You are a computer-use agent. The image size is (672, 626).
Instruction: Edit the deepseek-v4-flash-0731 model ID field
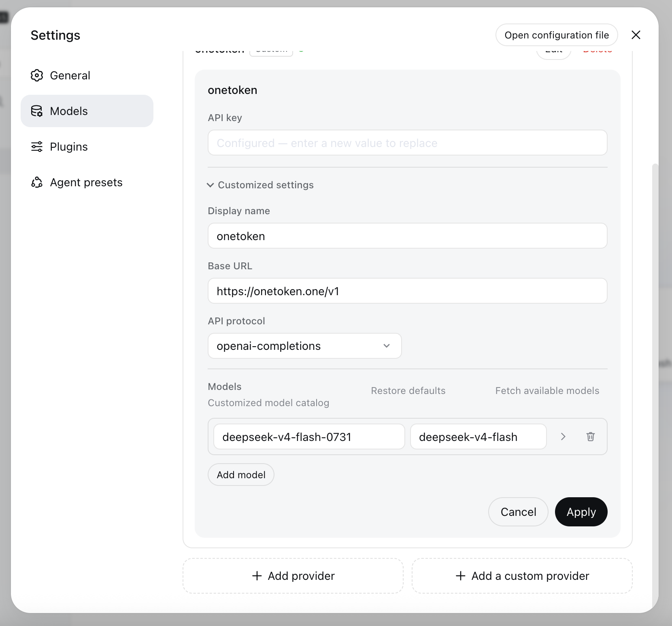[309, 436]
